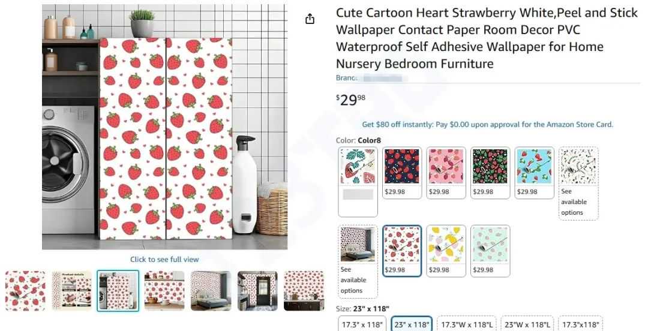Viewport: 648px width, 331px height.
Task: Open the product details thumbnail
Action: pos(72,291)
